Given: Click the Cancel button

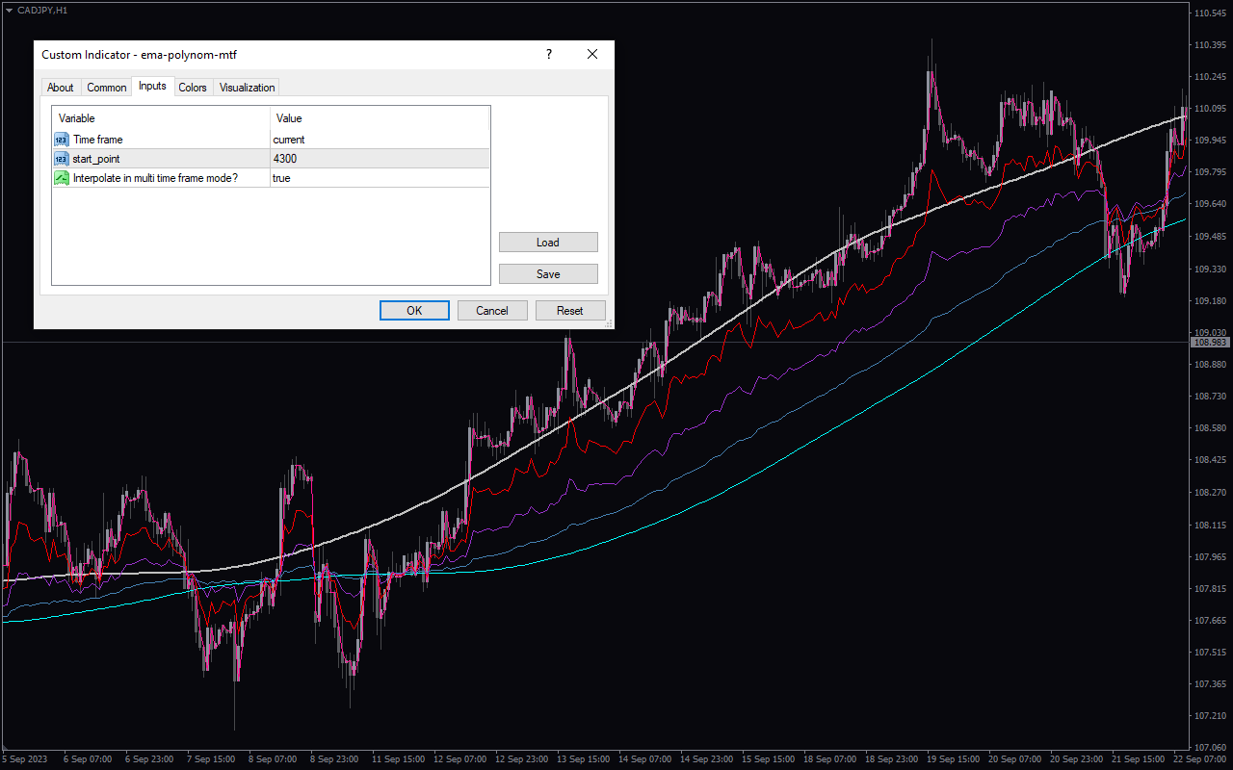Looking at the screenshot, I should 492,310.
